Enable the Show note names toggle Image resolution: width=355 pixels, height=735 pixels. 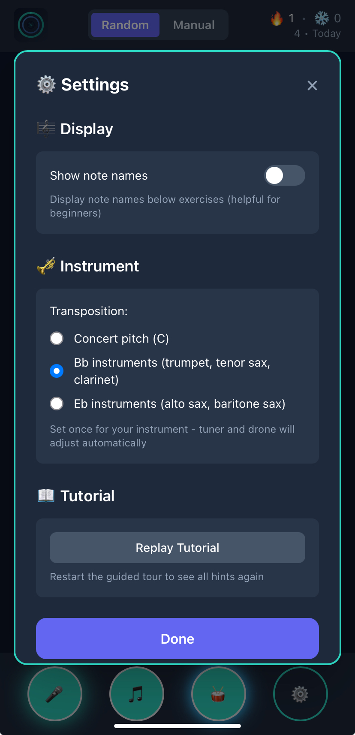(284, 175)
